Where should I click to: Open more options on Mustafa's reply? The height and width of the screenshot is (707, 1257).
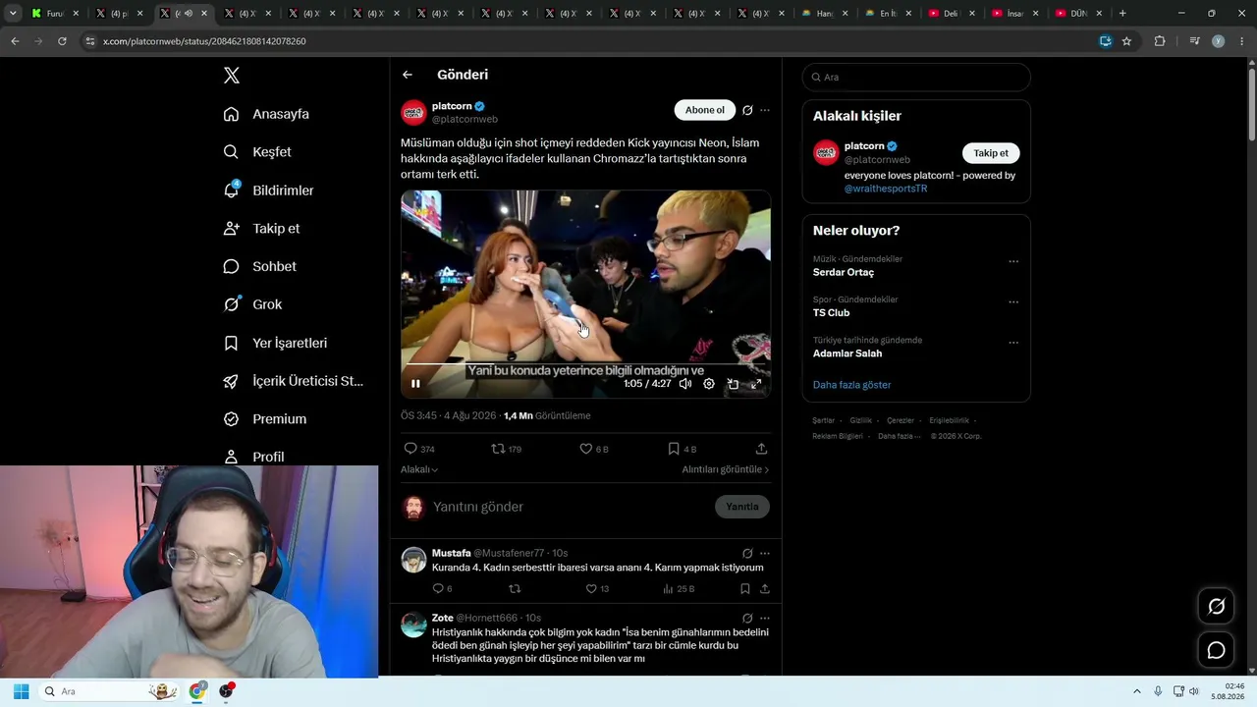765,553
